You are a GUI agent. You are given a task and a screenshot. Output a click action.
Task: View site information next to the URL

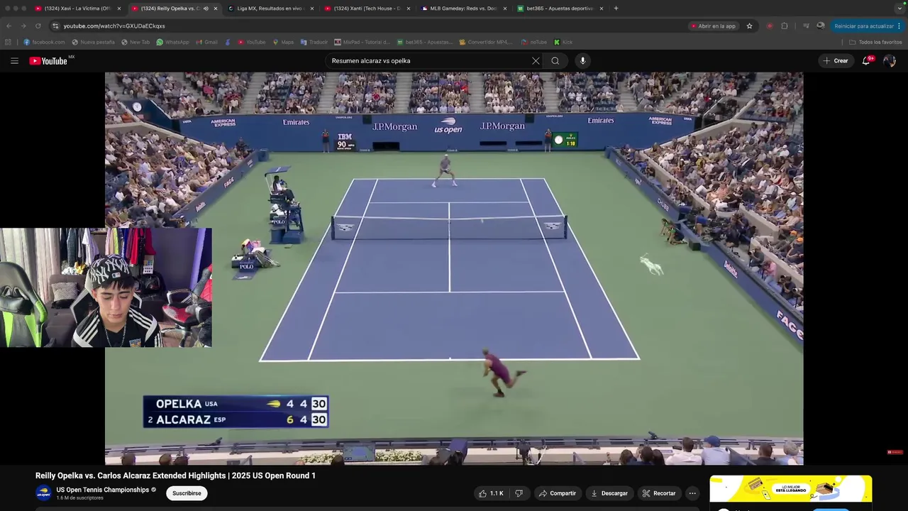(x=55, y=26)
